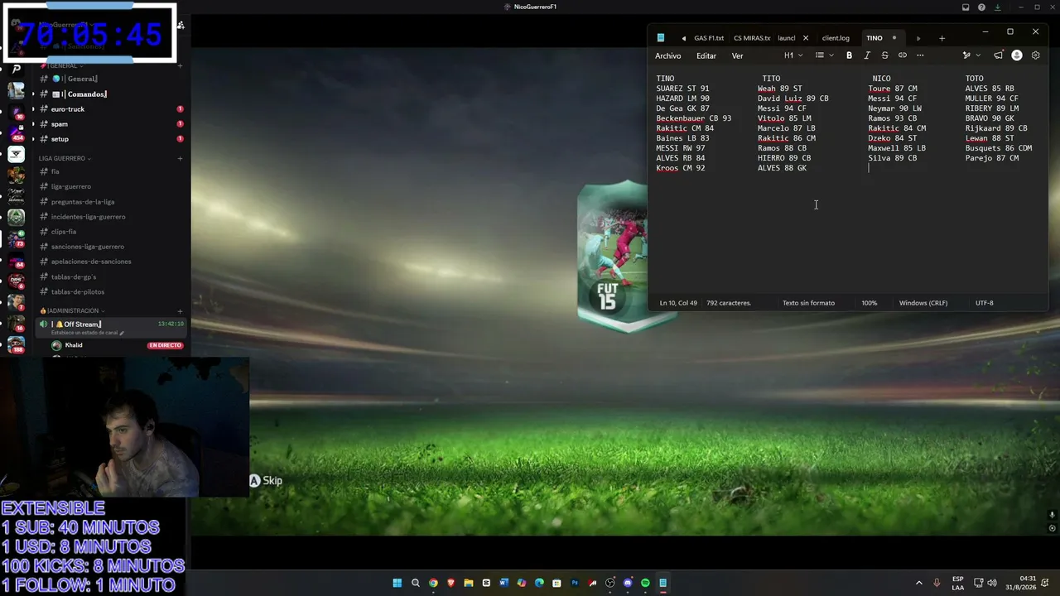
Task: Open the Notepad account profile icon
Action: 1017,55
